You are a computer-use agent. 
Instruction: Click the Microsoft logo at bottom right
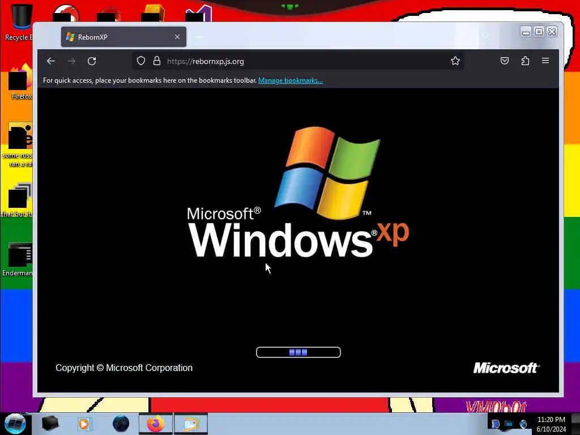(x=506, y=368)
